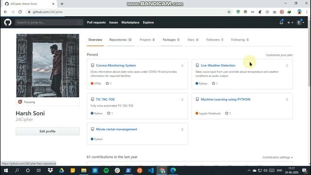Click the star count on Machine-Learning-using-PYTHON
The width and height of the screenshot is (311, 175).
[x=228, y=113]
